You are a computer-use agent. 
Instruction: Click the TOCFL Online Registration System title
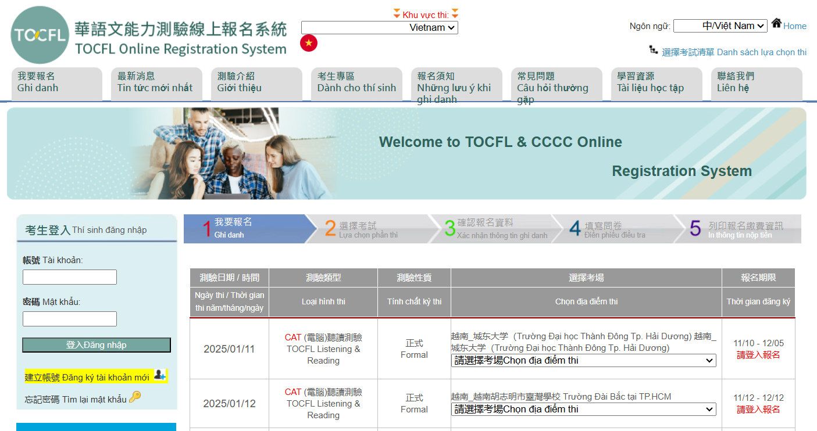click(x=181, y=49)
